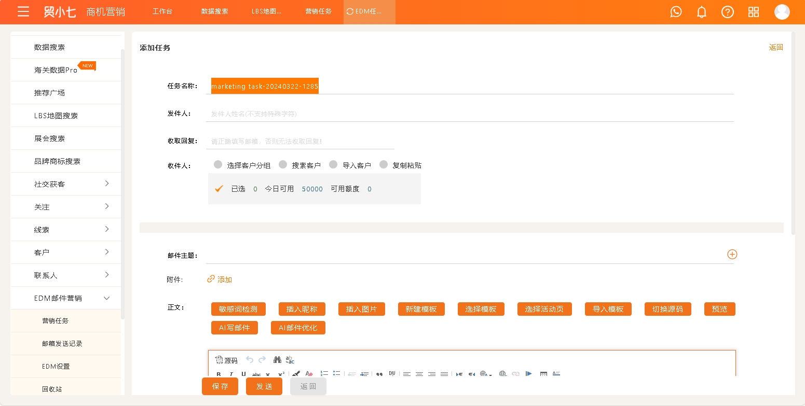Expand the 关注 sidebar section
The width and height of the screenshot is (805, 406).
(x=107, y=206)
